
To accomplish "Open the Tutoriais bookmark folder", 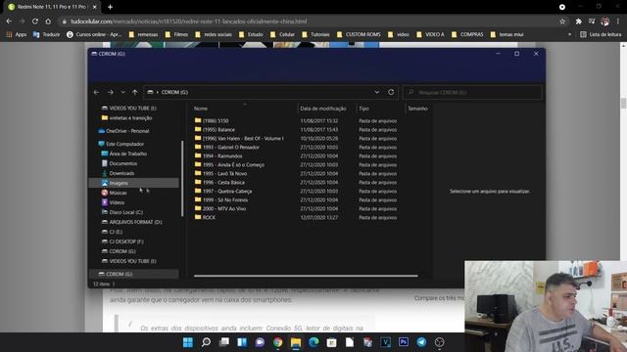I will [x=315, y=34].
